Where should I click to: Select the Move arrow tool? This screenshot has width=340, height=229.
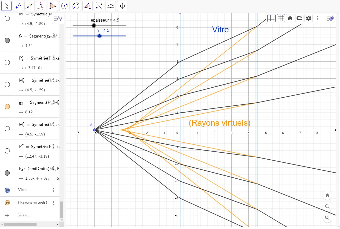tap(6, 6)
